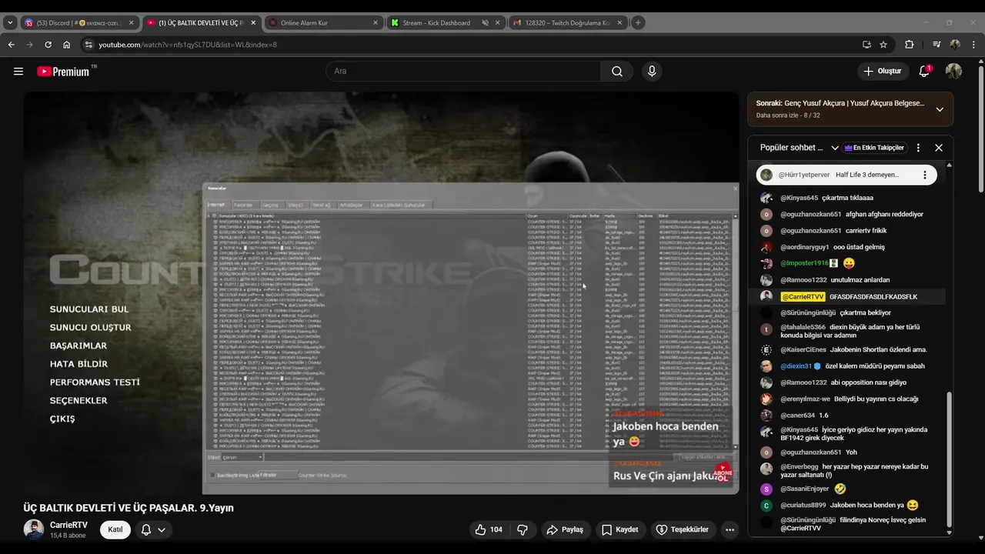This screenshot has width=985, height=554.
Task: Open the media control icon in the browser toolbar
Action: coord(937,45)
